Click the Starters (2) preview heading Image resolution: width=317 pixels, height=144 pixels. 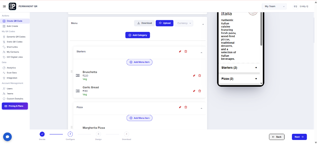click(229, 68)
